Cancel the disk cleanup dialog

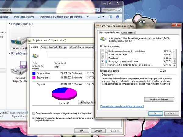[x=172, y=114]
